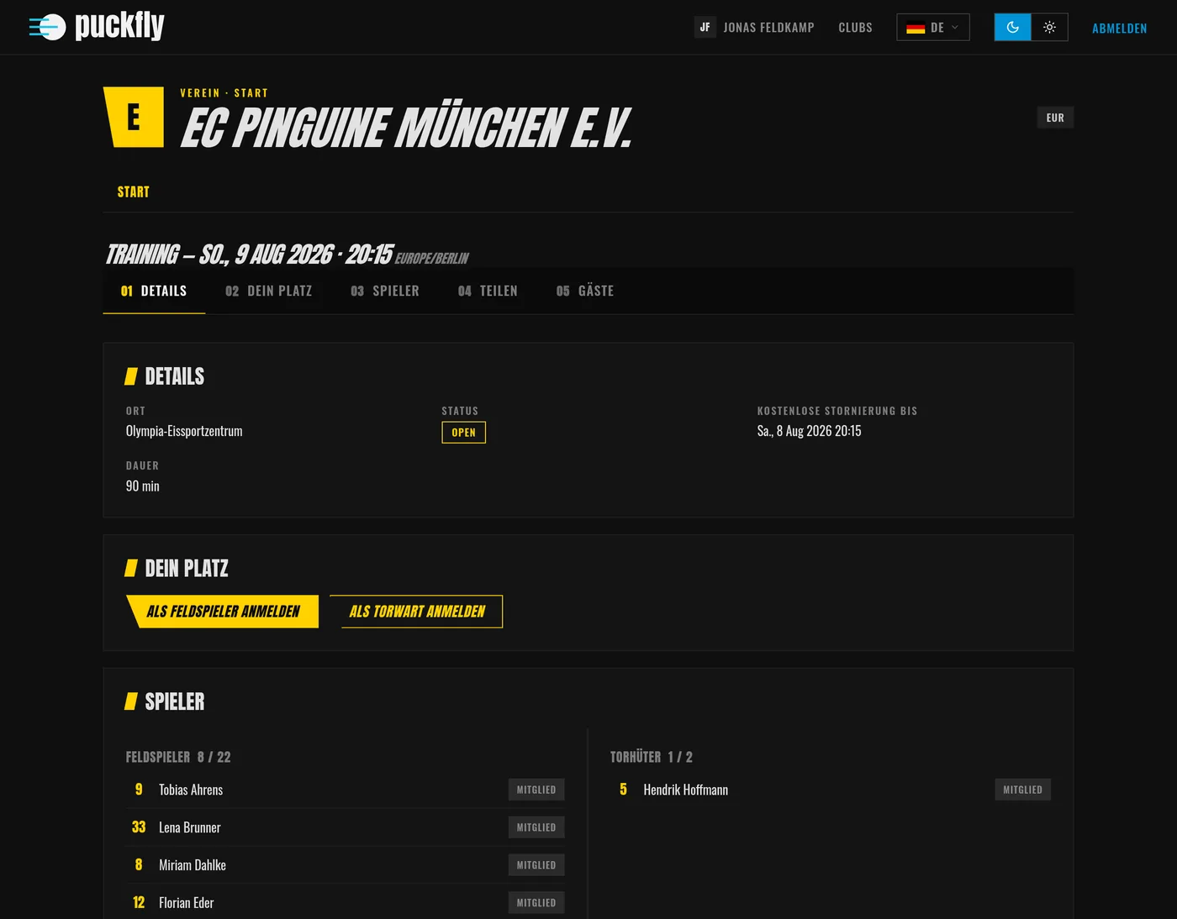
Task: Open Jonas Feldkamp profile link
Action: coord(768,28)
